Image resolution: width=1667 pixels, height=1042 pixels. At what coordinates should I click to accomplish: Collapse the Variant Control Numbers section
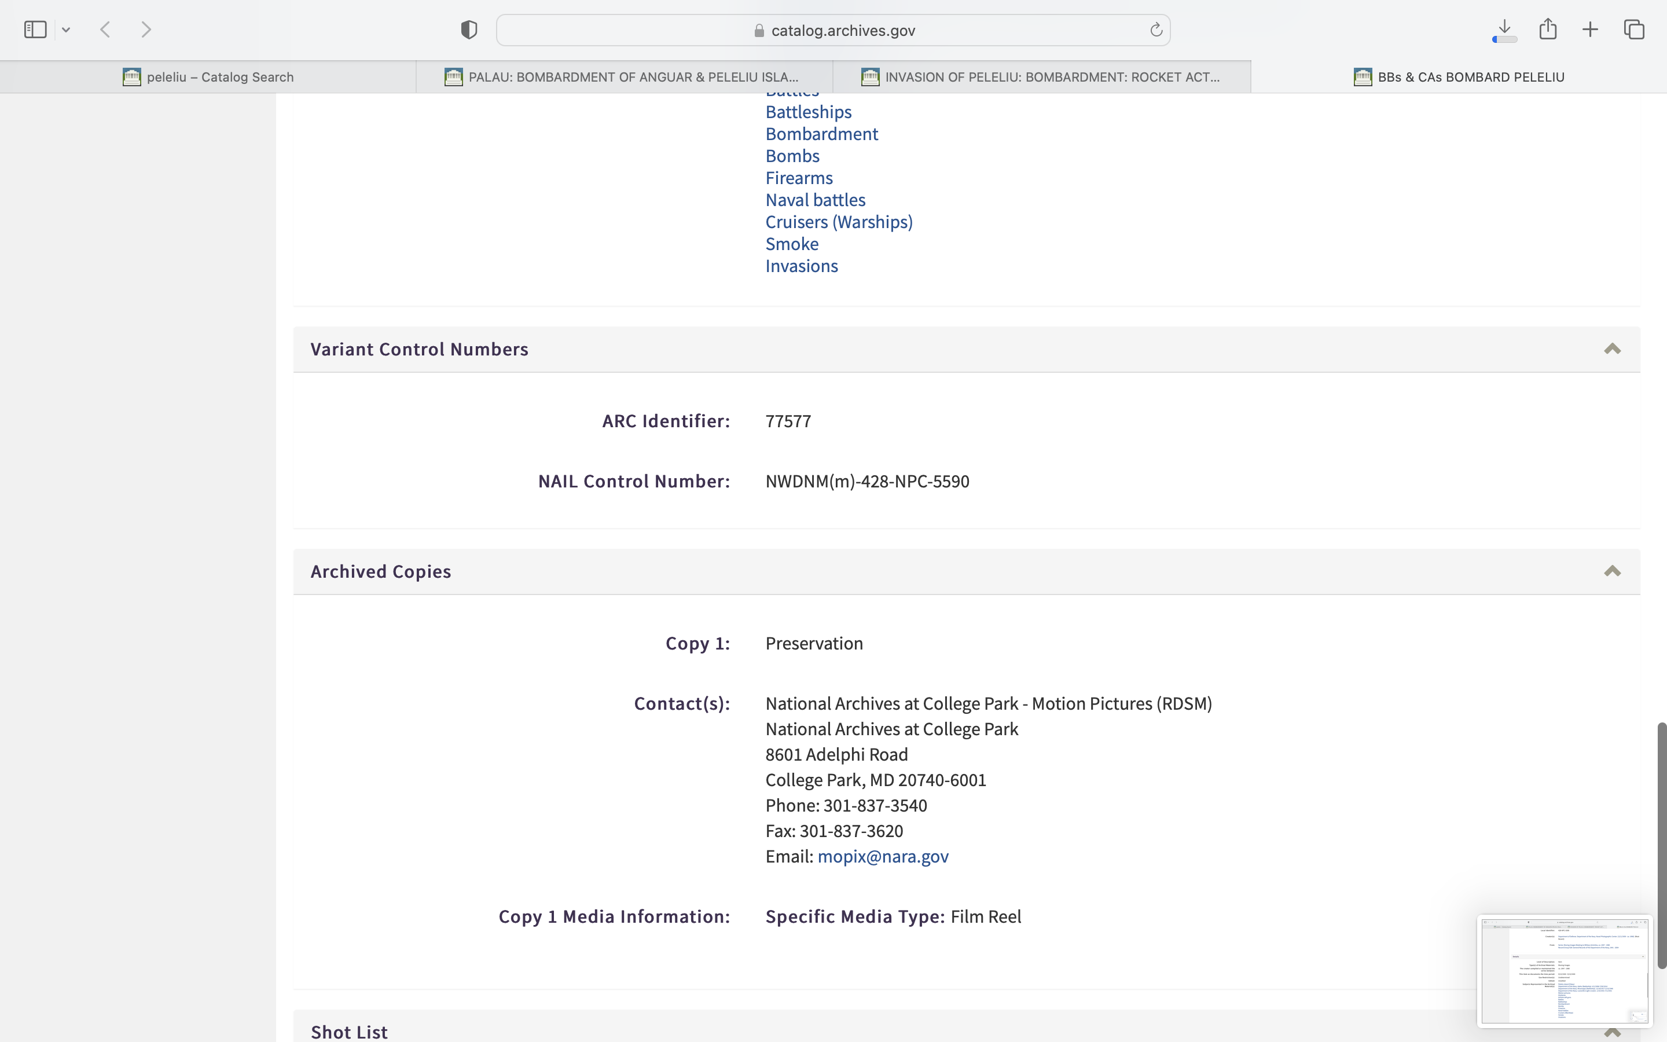(1612, 348)
